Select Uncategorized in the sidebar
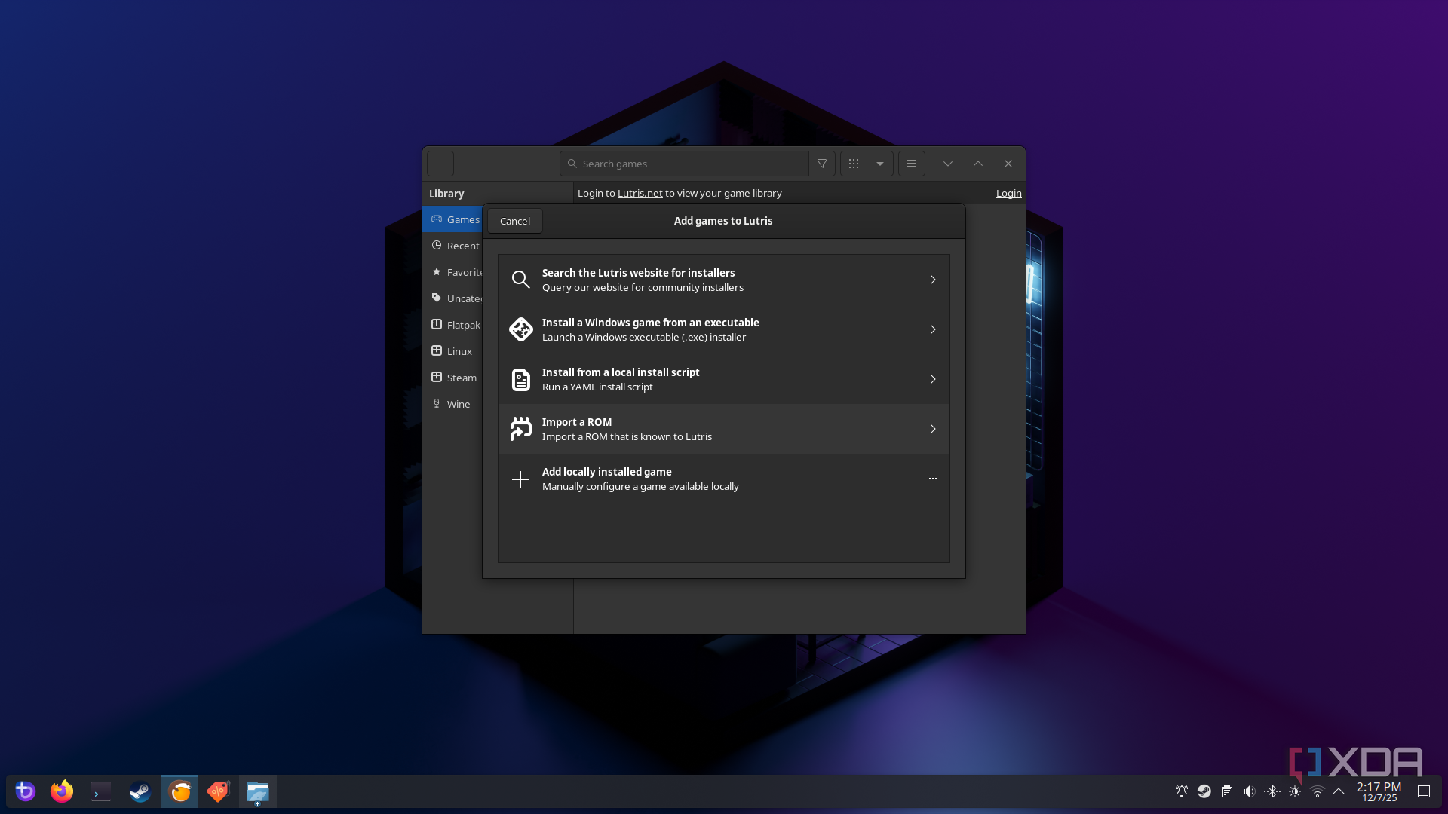This screenshot has width=1448, height=814. pyautogui.click(x=452, y=298)
